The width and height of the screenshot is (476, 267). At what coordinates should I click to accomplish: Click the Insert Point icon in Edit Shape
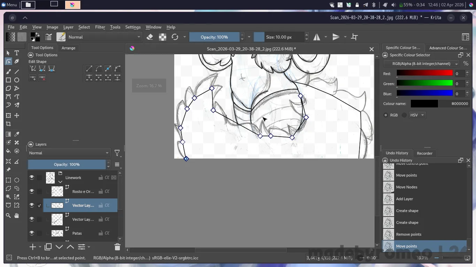(x=33, y=78)
